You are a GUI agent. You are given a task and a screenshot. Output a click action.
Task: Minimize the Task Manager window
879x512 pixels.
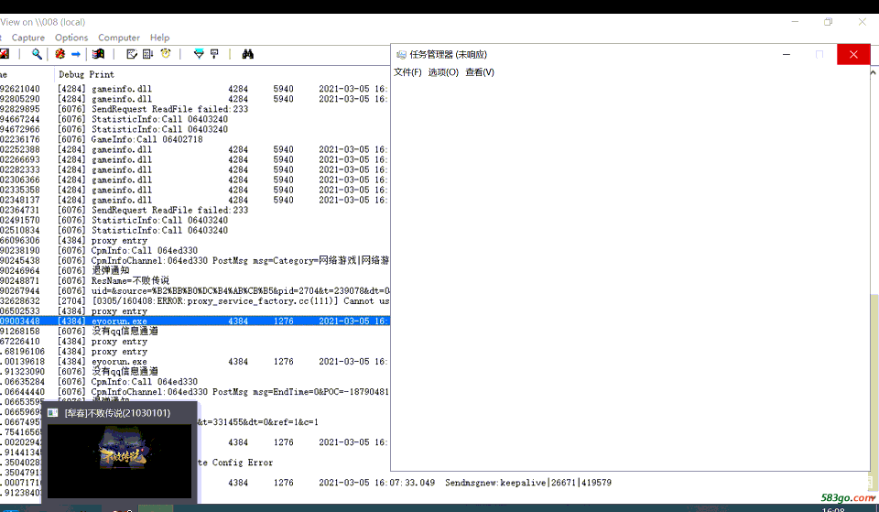tap(787, 54)
